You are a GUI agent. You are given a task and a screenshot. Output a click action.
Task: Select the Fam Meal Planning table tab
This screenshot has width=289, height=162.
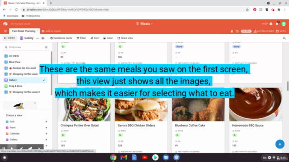23,31
